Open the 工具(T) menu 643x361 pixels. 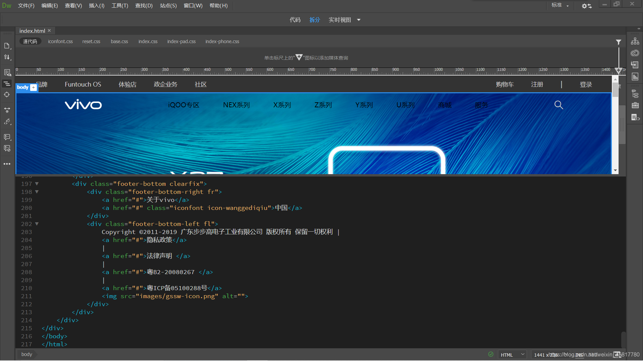(120, 6)
